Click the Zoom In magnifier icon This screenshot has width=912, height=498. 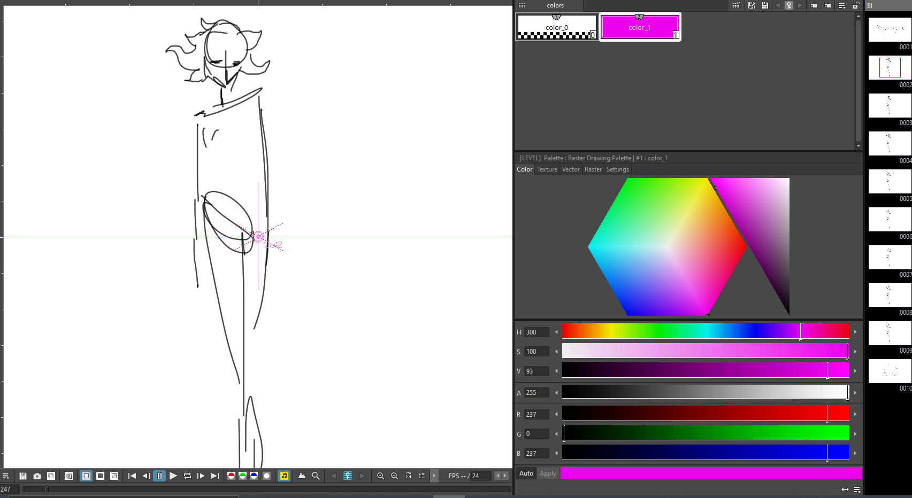pos(380,476)
